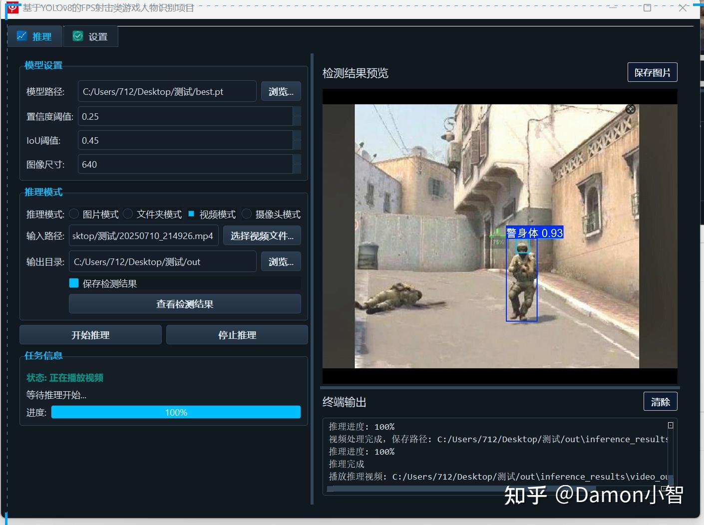Switch to the 设置 tab

tap(91, 36)
